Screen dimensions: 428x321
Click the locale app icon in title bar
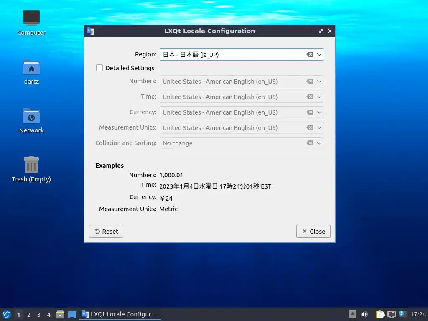click(90, 31)
